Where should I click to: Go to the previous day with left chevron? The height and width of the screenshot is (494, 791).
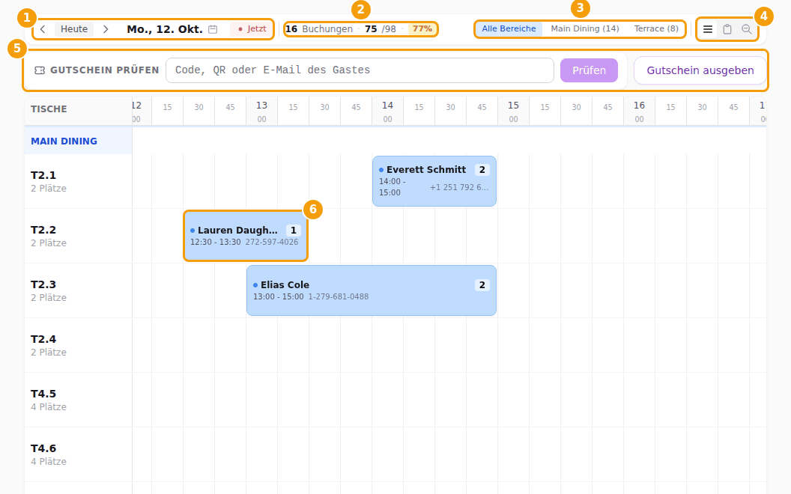click(43, 29)
